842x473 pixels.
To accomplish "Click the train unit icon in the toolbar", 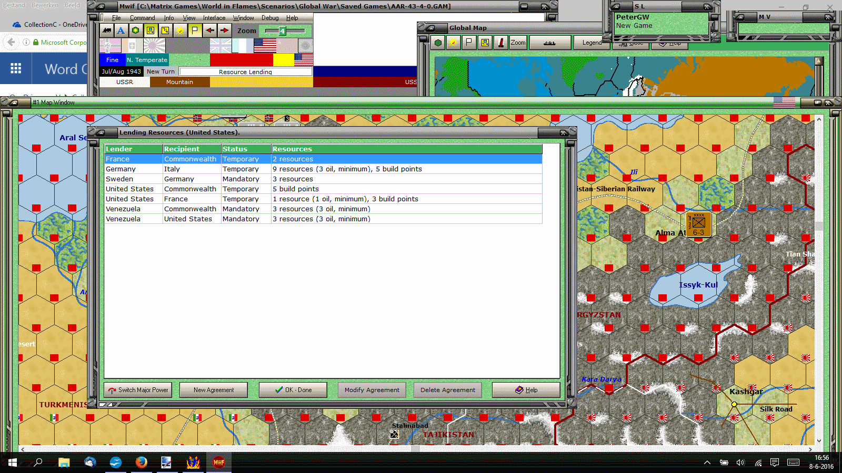I will [107, 30].
